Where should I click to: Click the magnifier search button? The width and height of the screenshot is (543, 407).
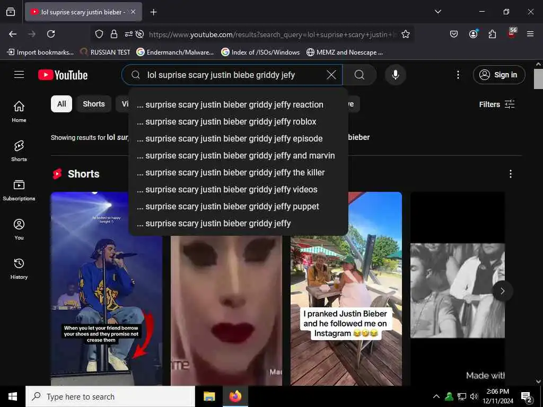360,75
